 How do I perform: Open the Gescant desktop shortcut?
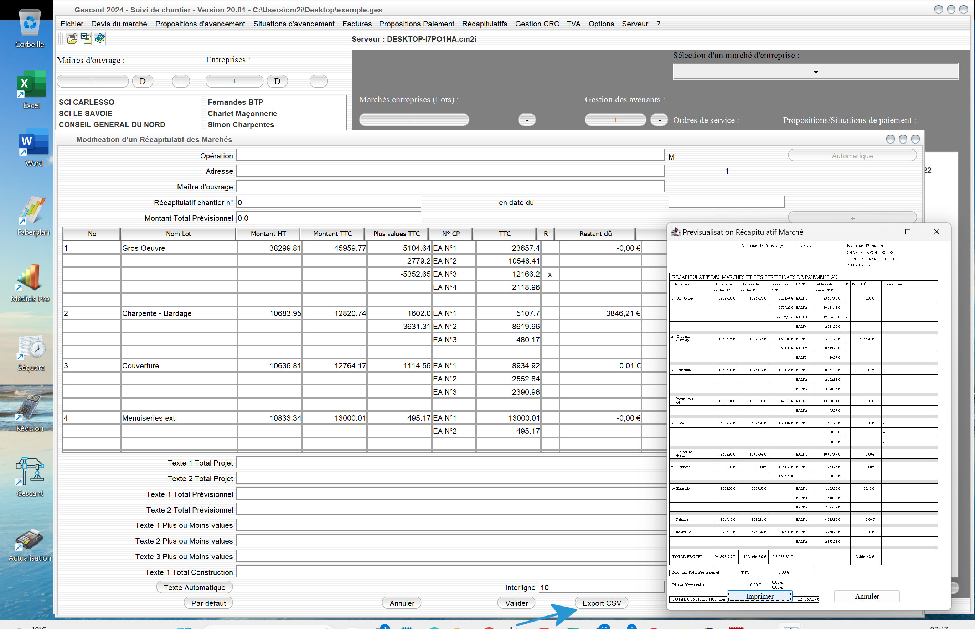click(30, 477)
